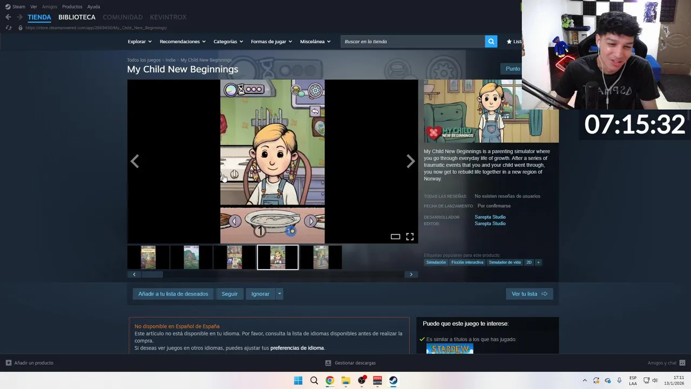Click the Ignorar button
Viewport: 691px width, 389px height.
(x=260, y=294)
